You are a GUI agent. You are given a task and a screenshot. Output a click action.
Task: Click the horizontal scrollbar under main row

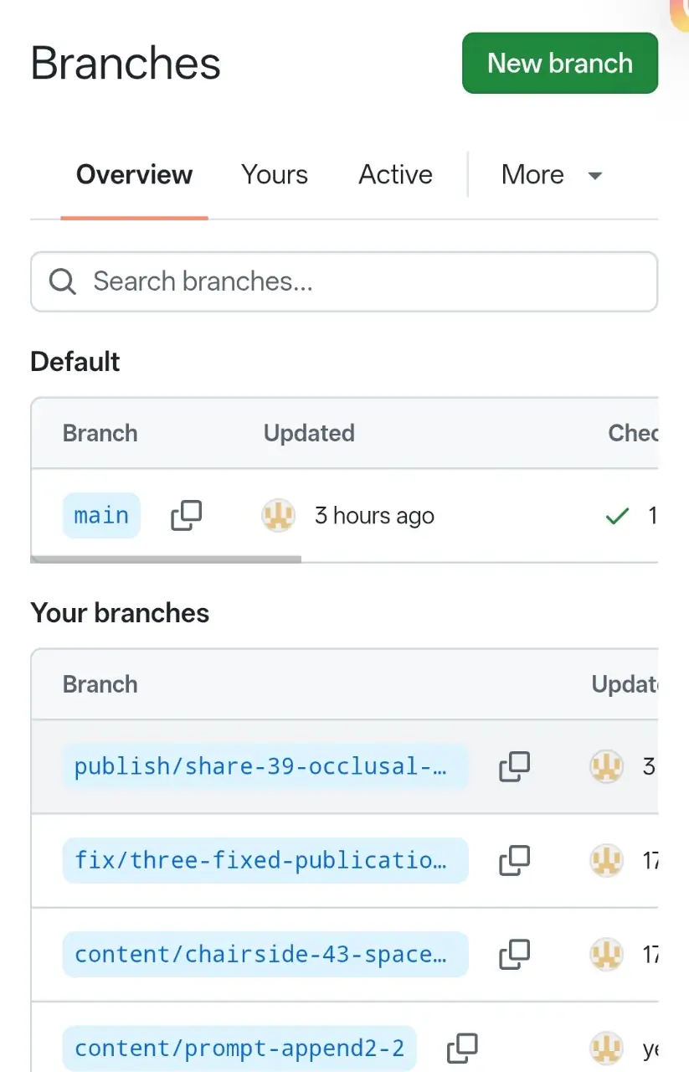(x=166, y=559)
